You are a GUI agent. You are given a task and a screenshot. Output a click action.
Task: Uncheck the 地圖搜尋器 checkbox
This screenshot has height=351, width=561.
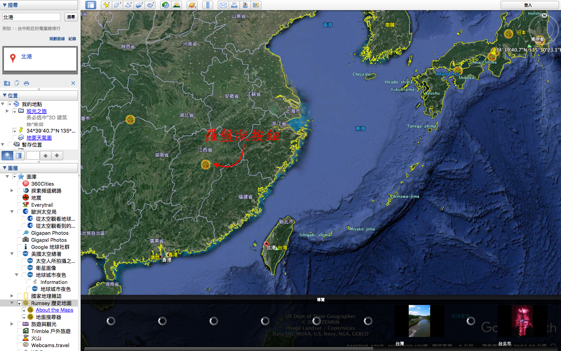pos(24,317)
